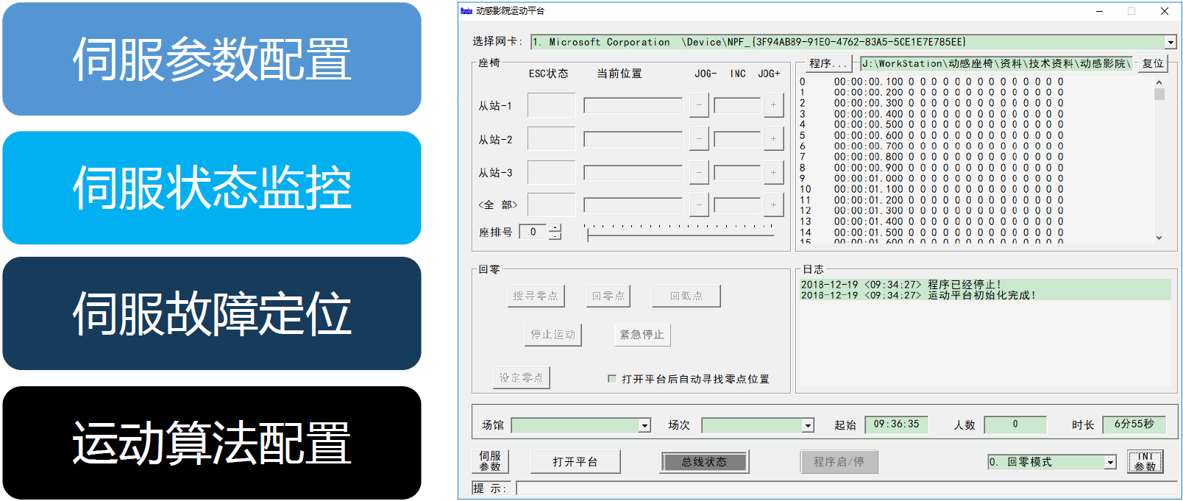
Task: Open 伺服参数 servo parameters button
Action: 490,461
